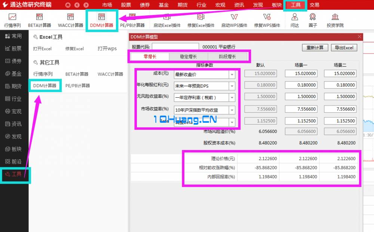This screenshot has width=374, height=232.
Task: Open 股票 in the left sidebar
Action: coord(13,49)
